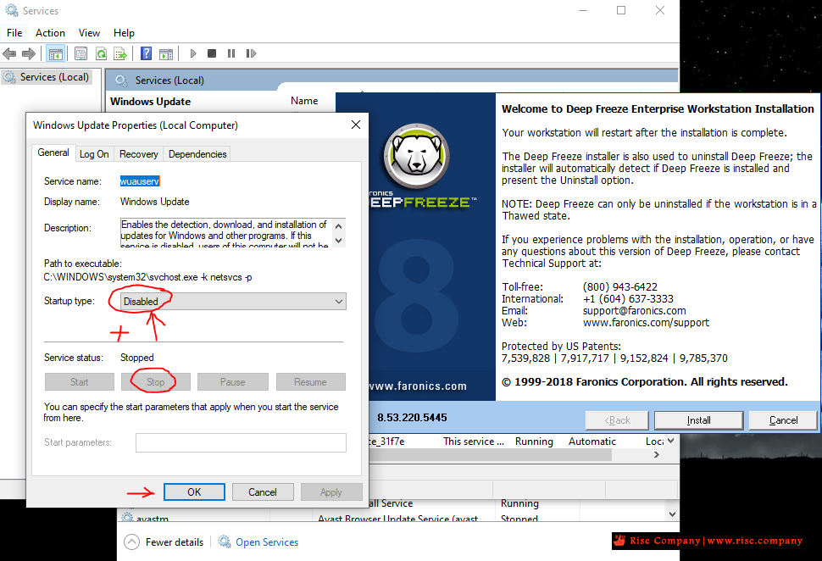Screen dimensions: 822x561
Task: Select Services (Local) in the console tree
Action: [54, 77]
